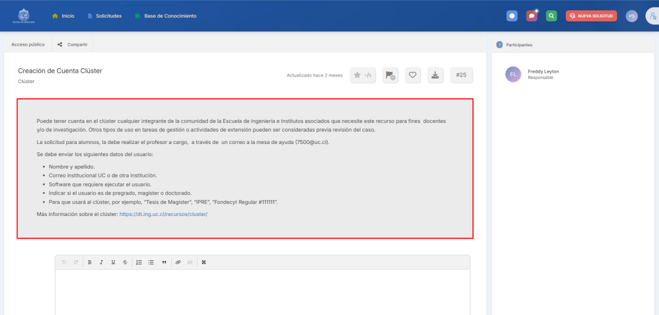This screenshot has width=659, height=315.
Task: Click the Nueva Solicitud button
Action: pos(591,16)
